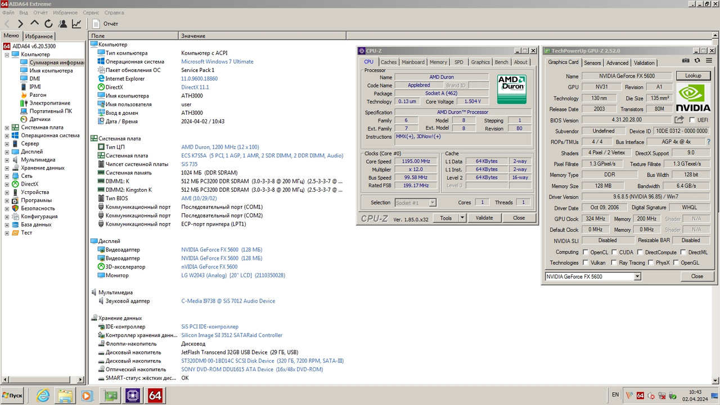The image size is (720, 405).
Task: Click EN language indicator in tray
Action: [615, 395]
